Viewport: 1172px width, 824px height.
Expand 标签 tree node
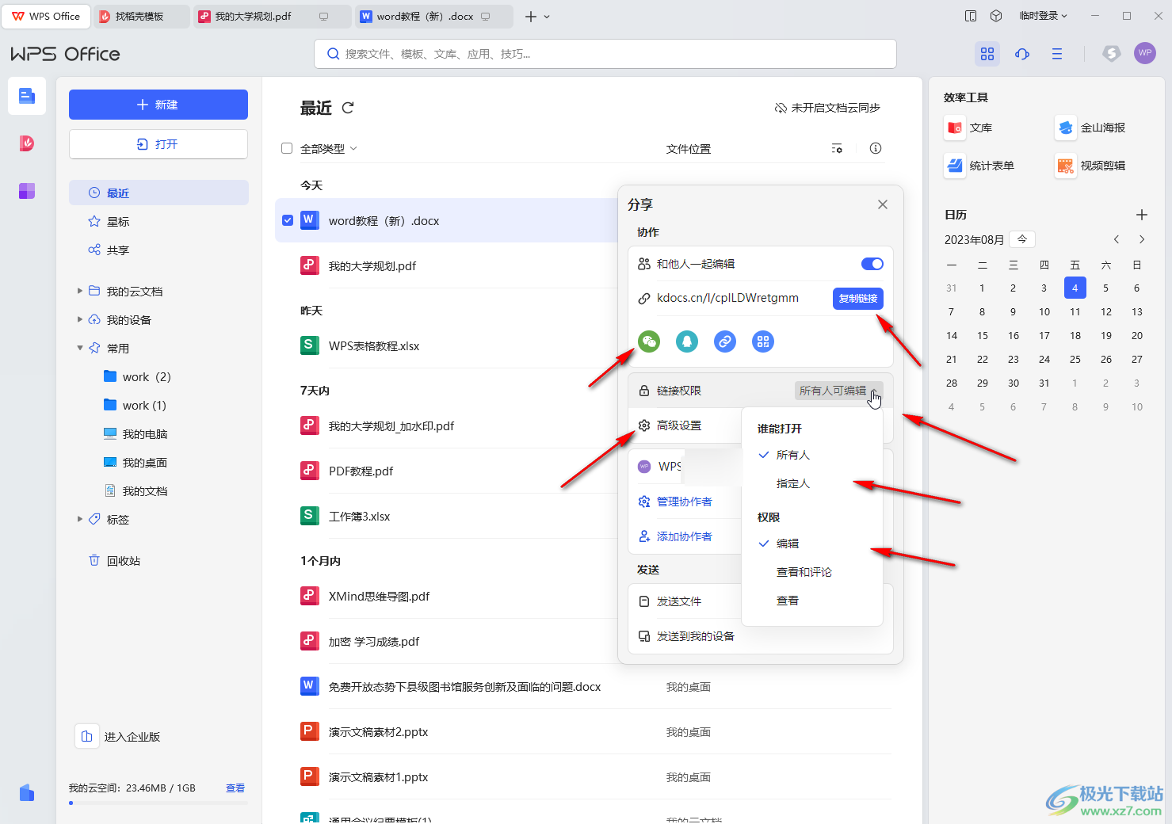pyautogui.click(x=79, y=519)
